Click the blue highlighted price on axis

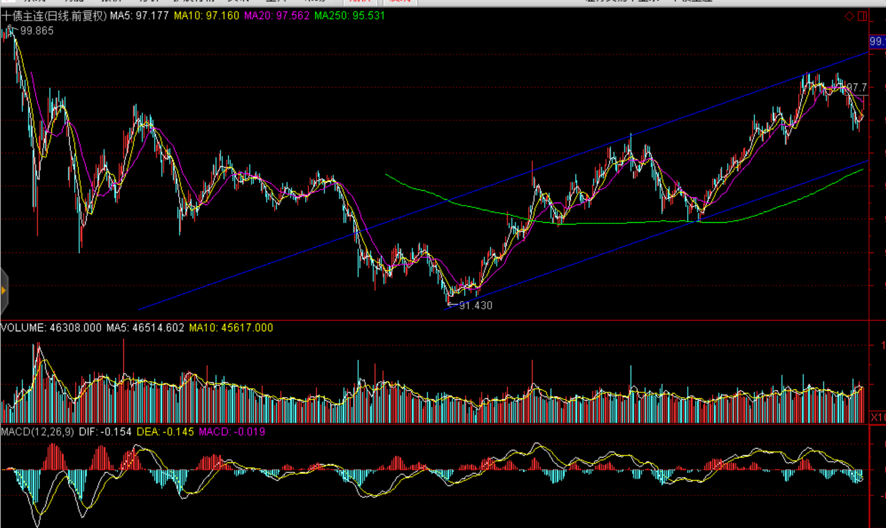877,41
